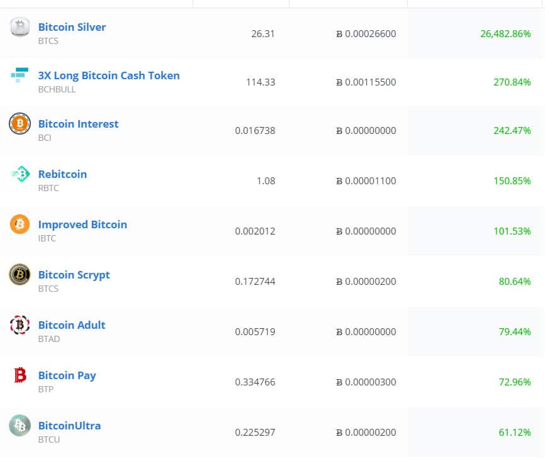Click the Bitcoin Interest orange coin icon
The width and height of the screenshot is (545, 459).
click(x=20, y=124)
